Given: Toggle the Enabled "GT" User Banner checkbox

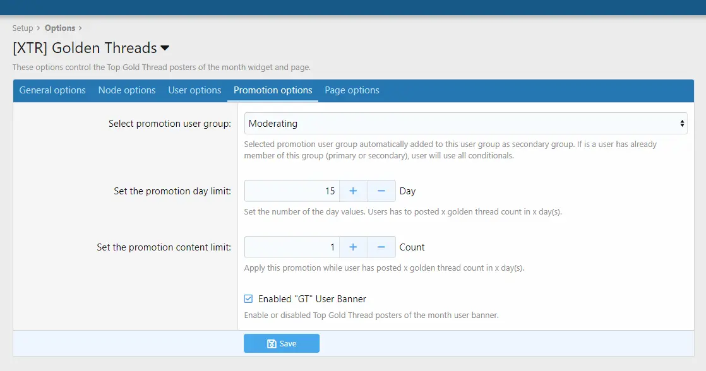Looking at the screenshot, I should coord(248,298).
